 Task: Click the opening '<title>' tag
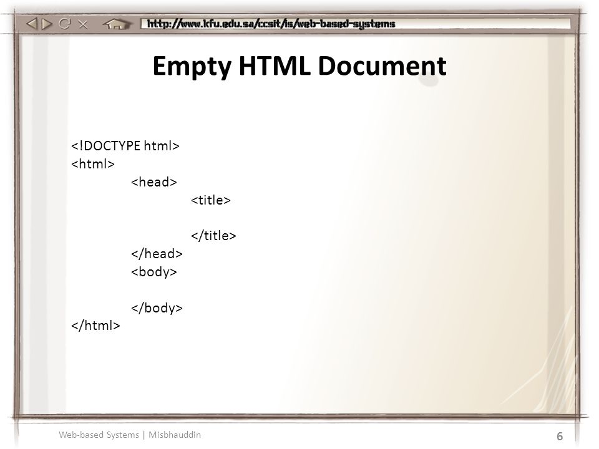pyautogui.click(x=210, y=200)
